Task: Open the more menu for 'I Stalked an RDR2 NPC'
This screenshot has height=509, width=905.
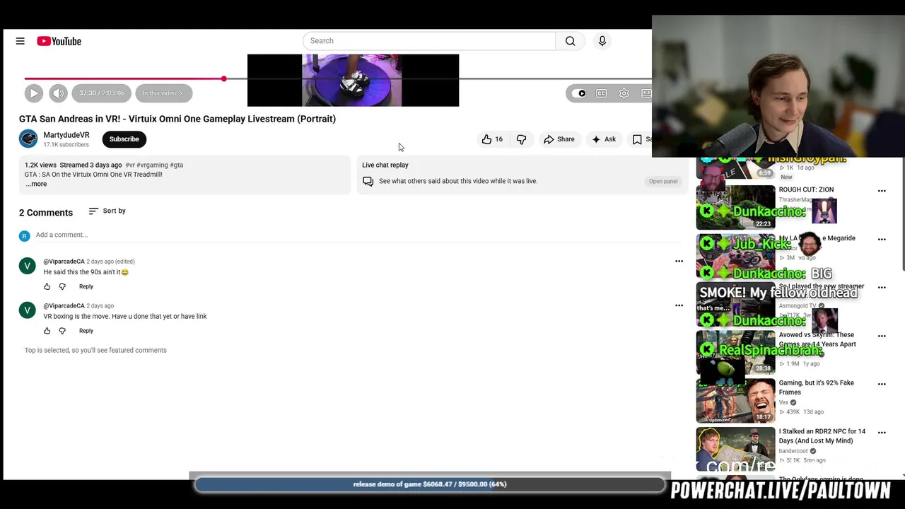Action: pos(882,432)
